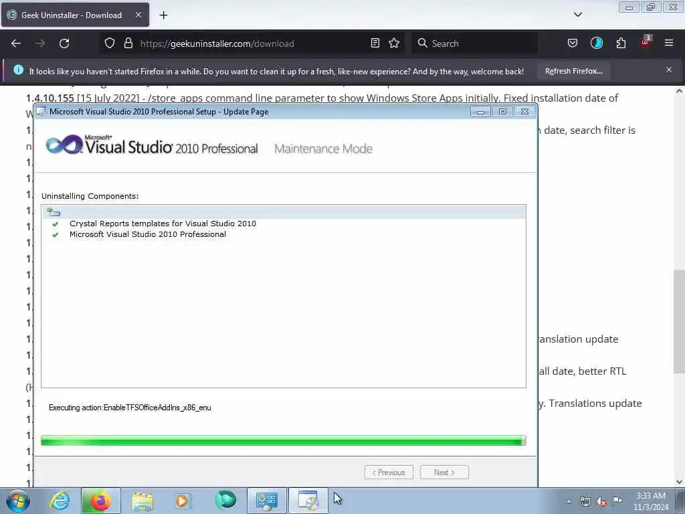Click the Refresh Firefox... button

[573, 71]
